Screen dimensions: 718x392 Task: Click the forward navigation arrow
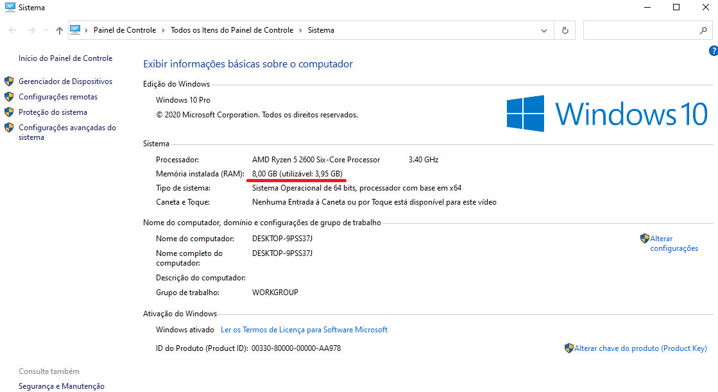point(31,30)
